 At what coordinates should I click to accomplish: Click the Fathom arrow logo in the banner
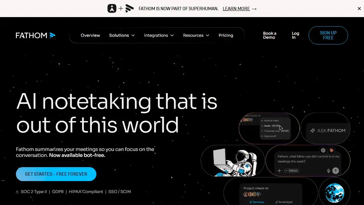coord(129,9)
